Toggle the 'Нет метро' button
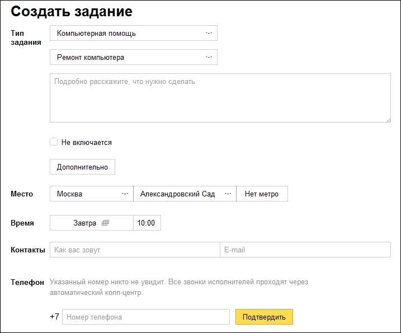Screen dimensions: 401x333 pyautogui.click(x=262, y=194)
